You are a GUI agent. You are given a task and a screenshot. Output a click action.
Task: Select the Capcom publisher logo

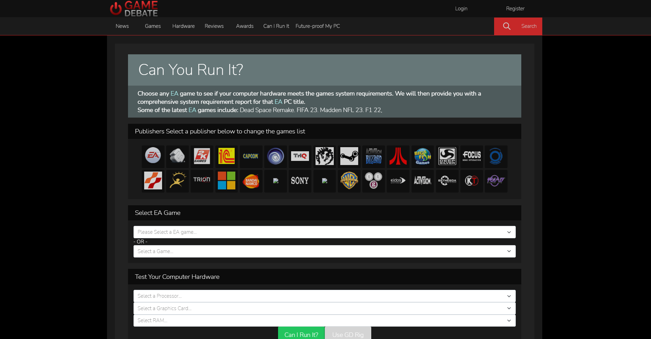pyautogui.click(x=251, y=156)
